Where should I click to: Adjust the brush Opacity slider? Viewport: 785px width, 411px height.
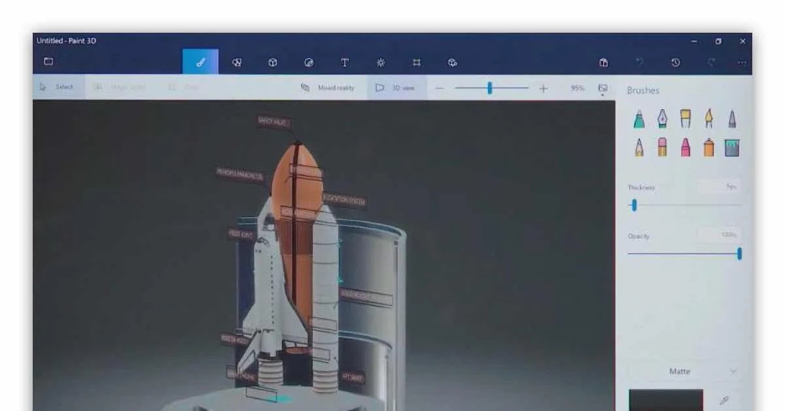pyautogui.click(x=739, y=254)
